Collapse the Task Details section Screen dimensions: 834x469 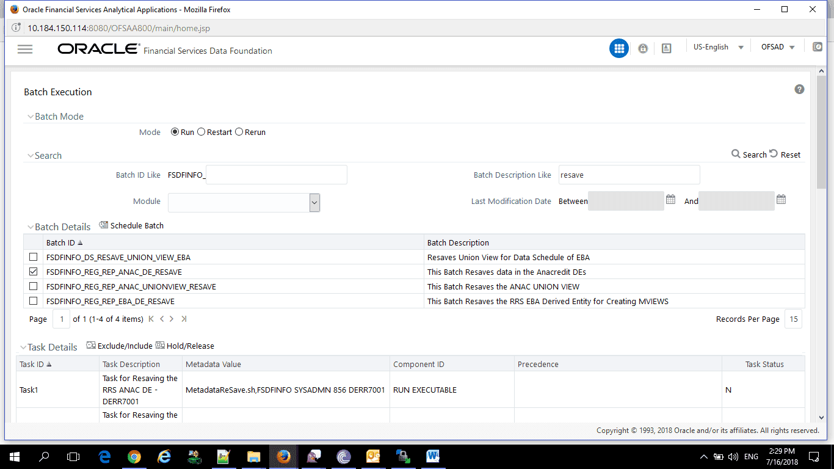pos(23,347)
